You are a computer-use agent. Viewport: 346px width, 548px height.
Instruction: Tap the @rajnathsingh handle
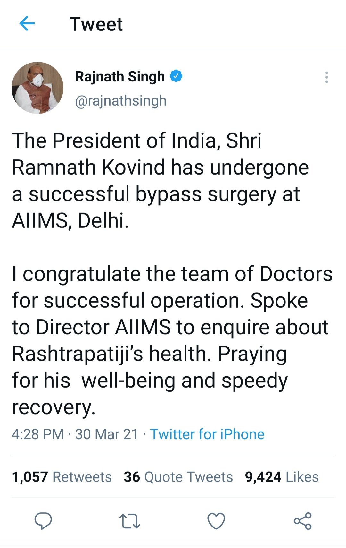click(121, 101)
